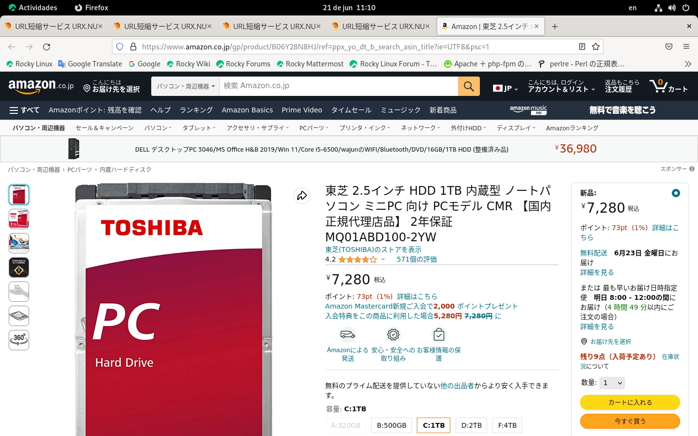
Task: Open the 571個の評価 reviews link
Action: coord(417,259)
